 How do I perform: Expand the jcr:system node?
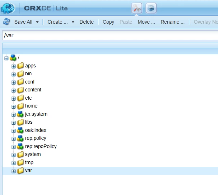click(x=14, y=115)
